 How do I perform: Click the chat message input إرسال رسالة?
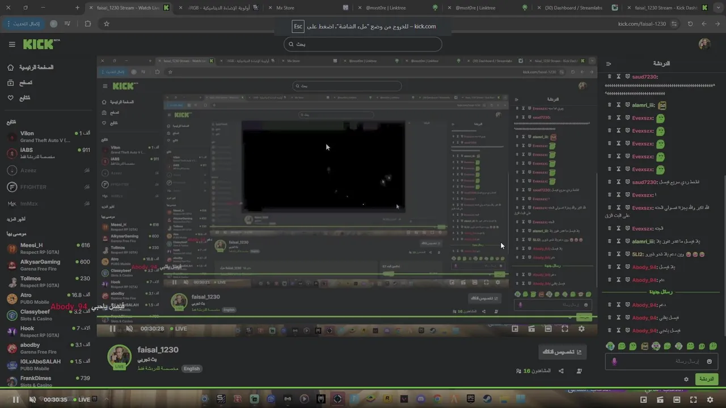(661, 362)
